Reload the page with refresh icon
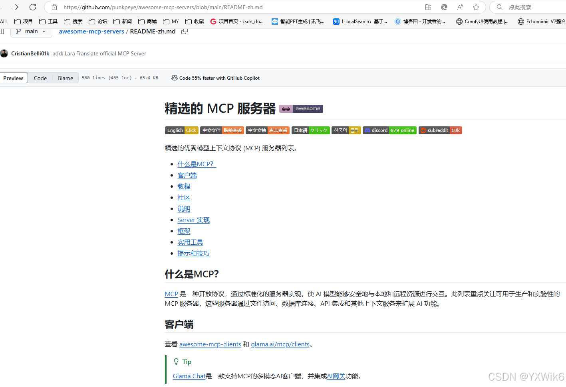Viewport: 566px width, 387px height. coord(33,7)
